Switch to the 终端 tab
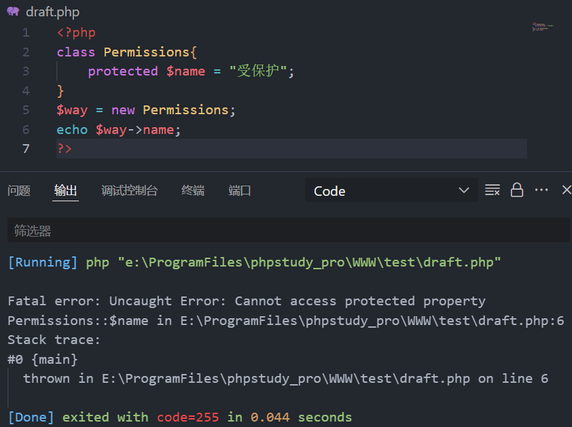 (193, 190)
